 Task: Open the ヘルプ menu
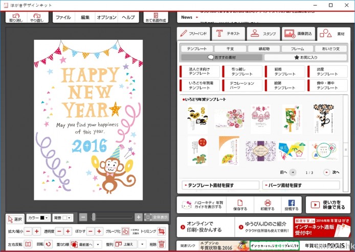(128, 17)
